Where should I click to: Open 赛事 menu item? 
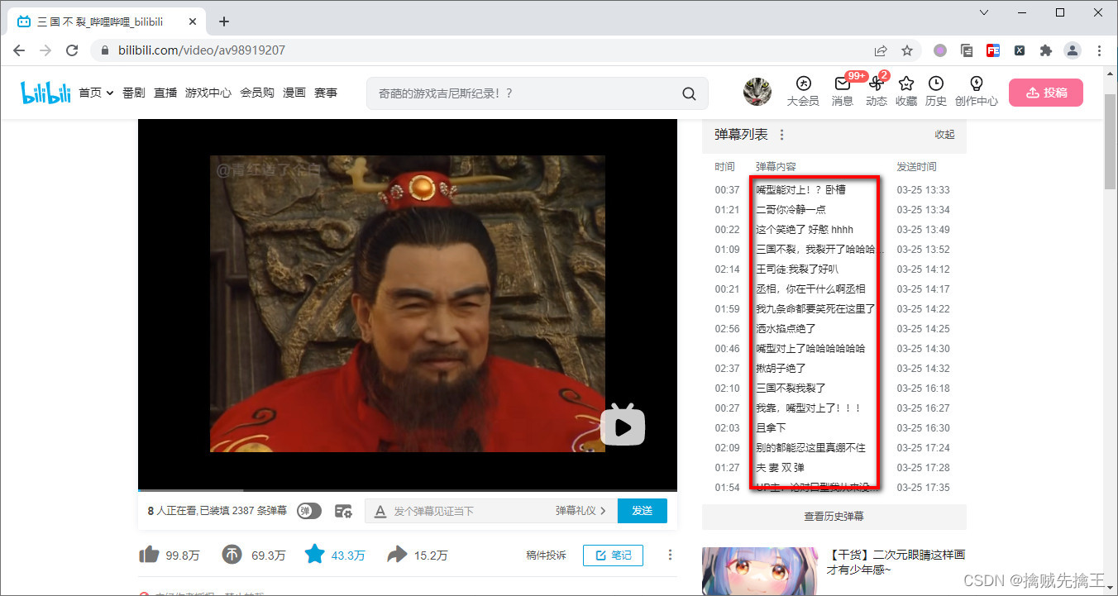pos(326,93)
